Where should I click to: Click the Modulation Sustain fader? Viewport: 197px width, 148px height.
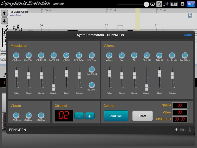click(54, 87)
